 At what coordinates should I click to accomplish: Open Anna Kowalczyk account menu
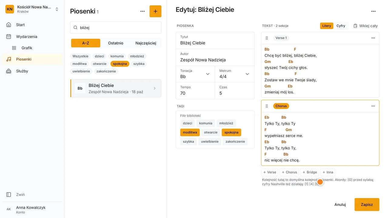[x=32, y=210]
